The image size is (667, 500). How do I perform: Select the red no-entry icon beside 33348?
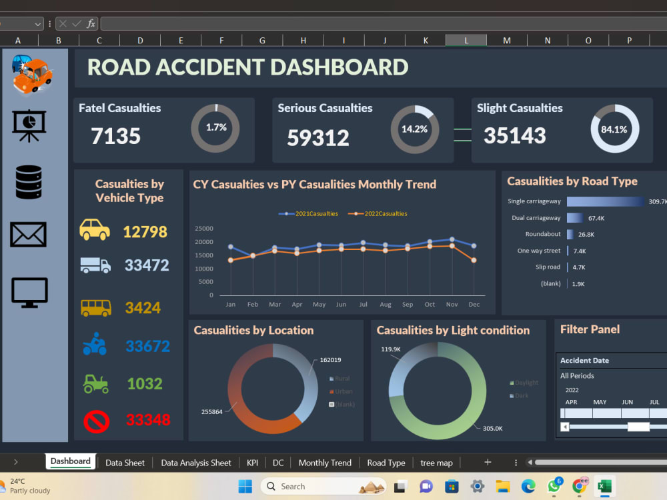pos(97,421)
